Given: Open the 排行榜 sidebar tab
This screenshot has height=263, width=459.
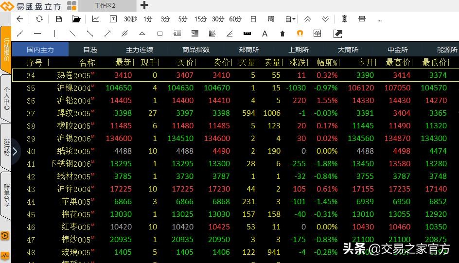Looking at the screenshot, I should tap(6, 147).
